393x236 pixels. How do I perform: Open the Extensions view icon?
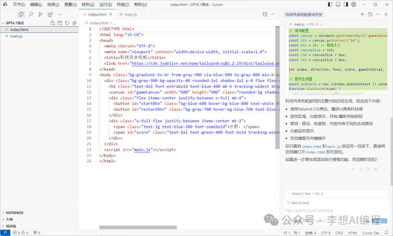[50, 15]
